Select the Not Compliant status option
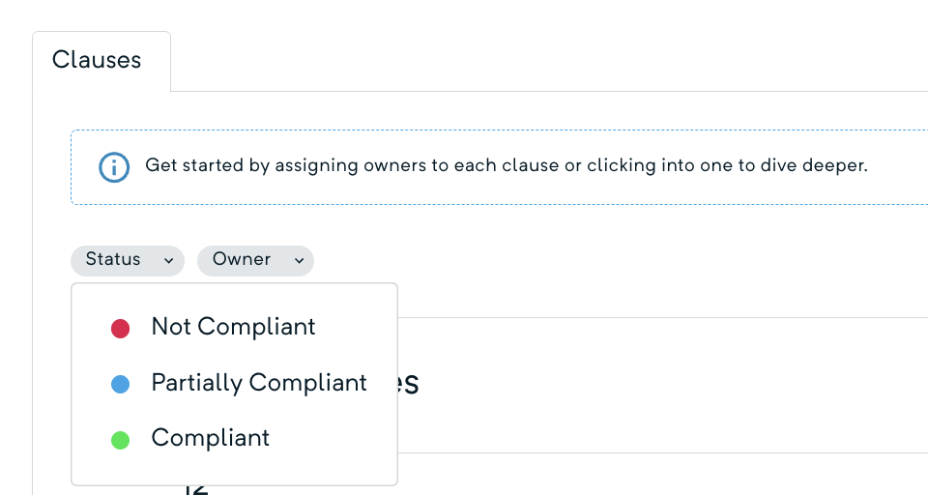The height and width of the screenshot is (495, 928). pyautogui.click(x=233, y=328)
